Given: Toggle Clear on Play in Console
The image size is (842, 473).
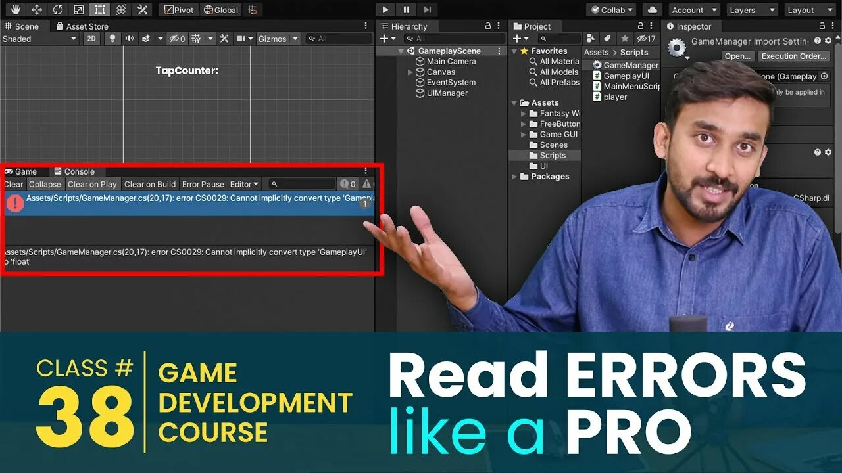Looking at the screenshot, I should click(92, 184).
